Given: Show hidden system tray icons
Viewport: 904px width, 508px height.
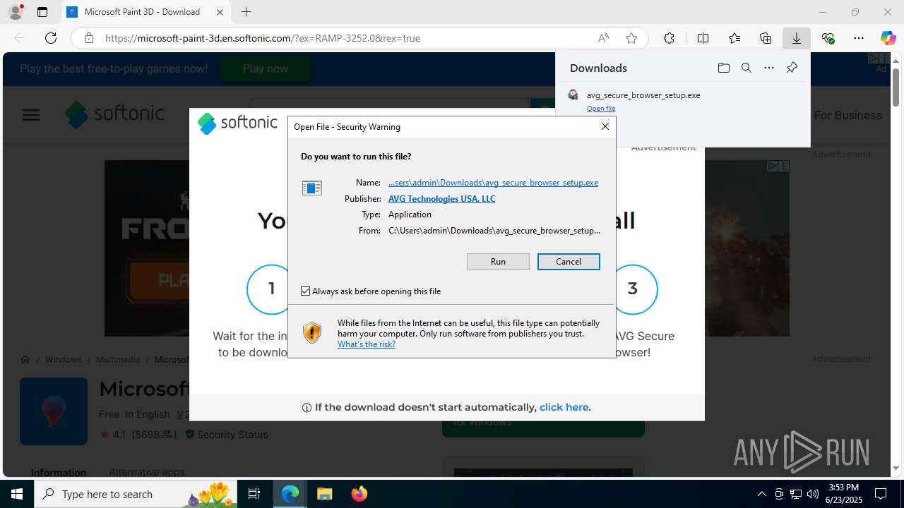Looking at the screenshot, I should tap(761, 494).
